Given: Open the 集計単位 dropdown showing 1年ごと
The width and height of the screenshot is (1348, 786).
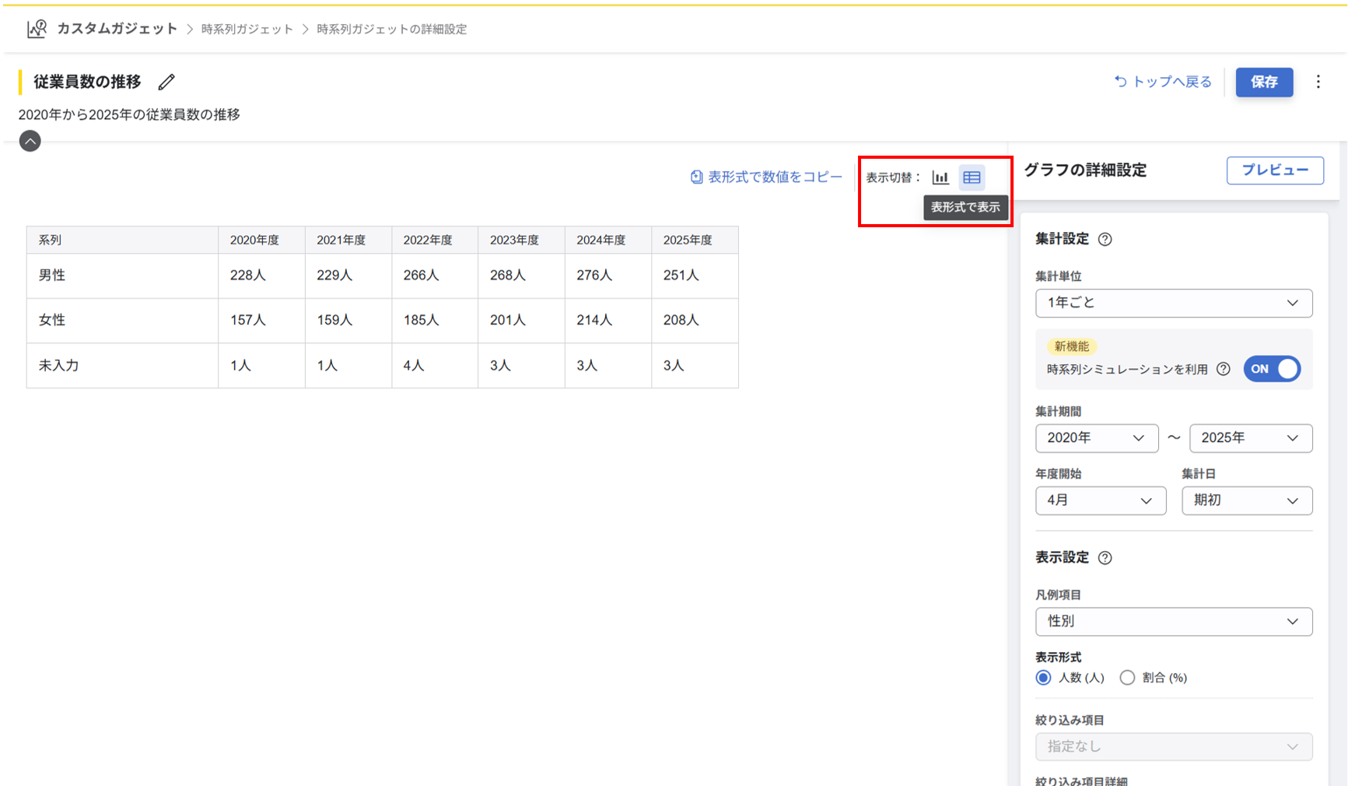Looking at the screenshot, I should [1174, 304].
